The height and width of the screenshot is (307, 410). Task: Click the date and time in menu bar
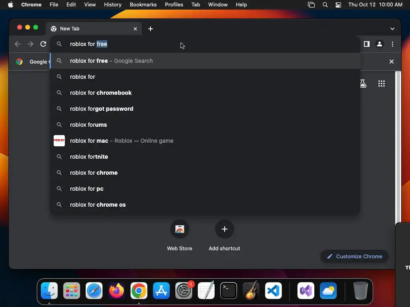(375, 5)
